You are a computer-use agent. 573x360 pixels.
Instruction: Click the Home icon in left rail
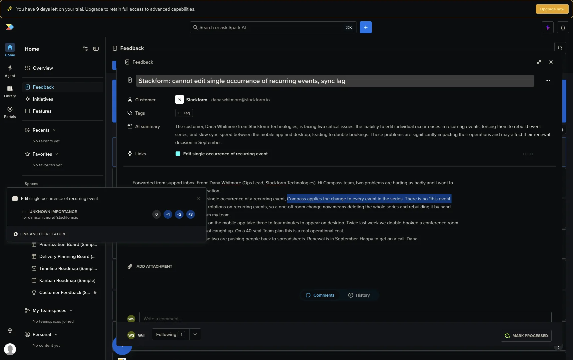10,47
